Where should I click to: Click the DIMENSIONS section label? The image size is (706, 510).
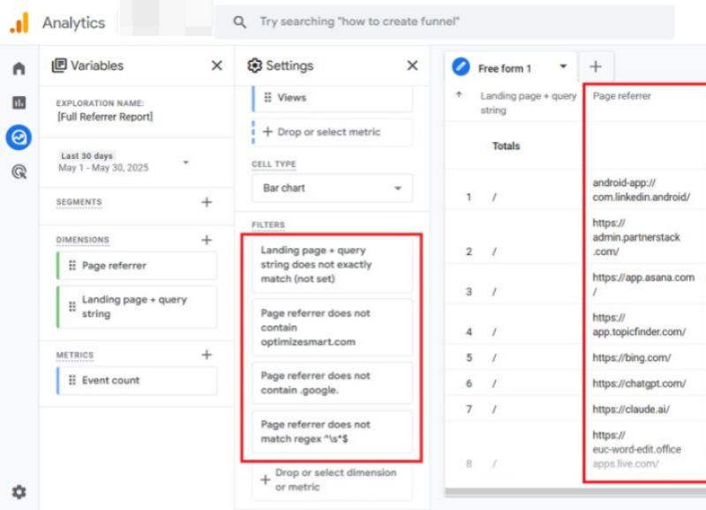pyautogui.click(x=82, y=240)
